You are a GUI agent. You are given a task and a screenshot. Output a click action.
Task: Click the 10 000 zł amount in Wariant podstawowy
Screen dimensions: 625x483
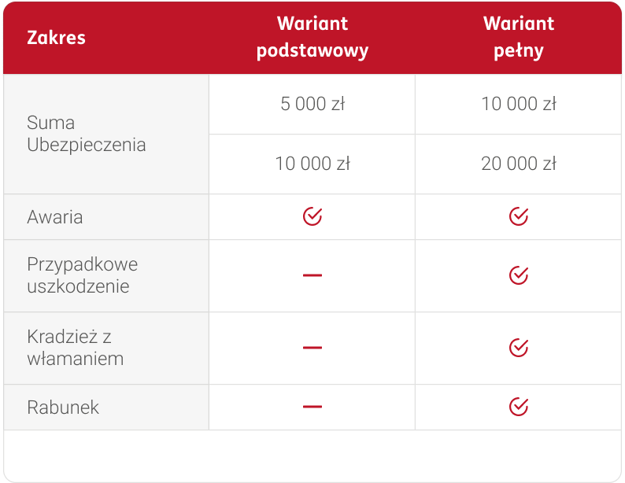312,164
